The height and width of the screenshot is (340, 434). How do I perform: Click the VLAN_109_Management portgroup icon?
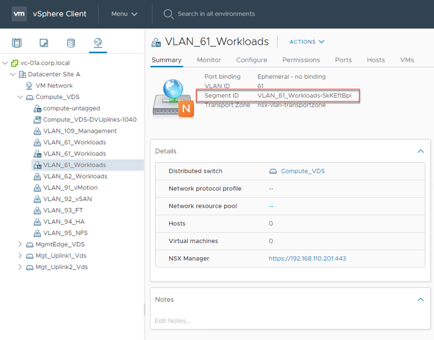pyautogui.click(x=37, y=131)
